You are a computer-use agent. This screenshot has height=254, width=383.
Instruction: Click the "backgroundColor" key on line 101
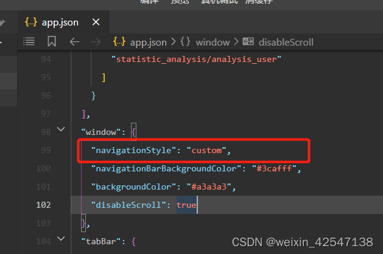pyautogui.click(x=133, y=187)
